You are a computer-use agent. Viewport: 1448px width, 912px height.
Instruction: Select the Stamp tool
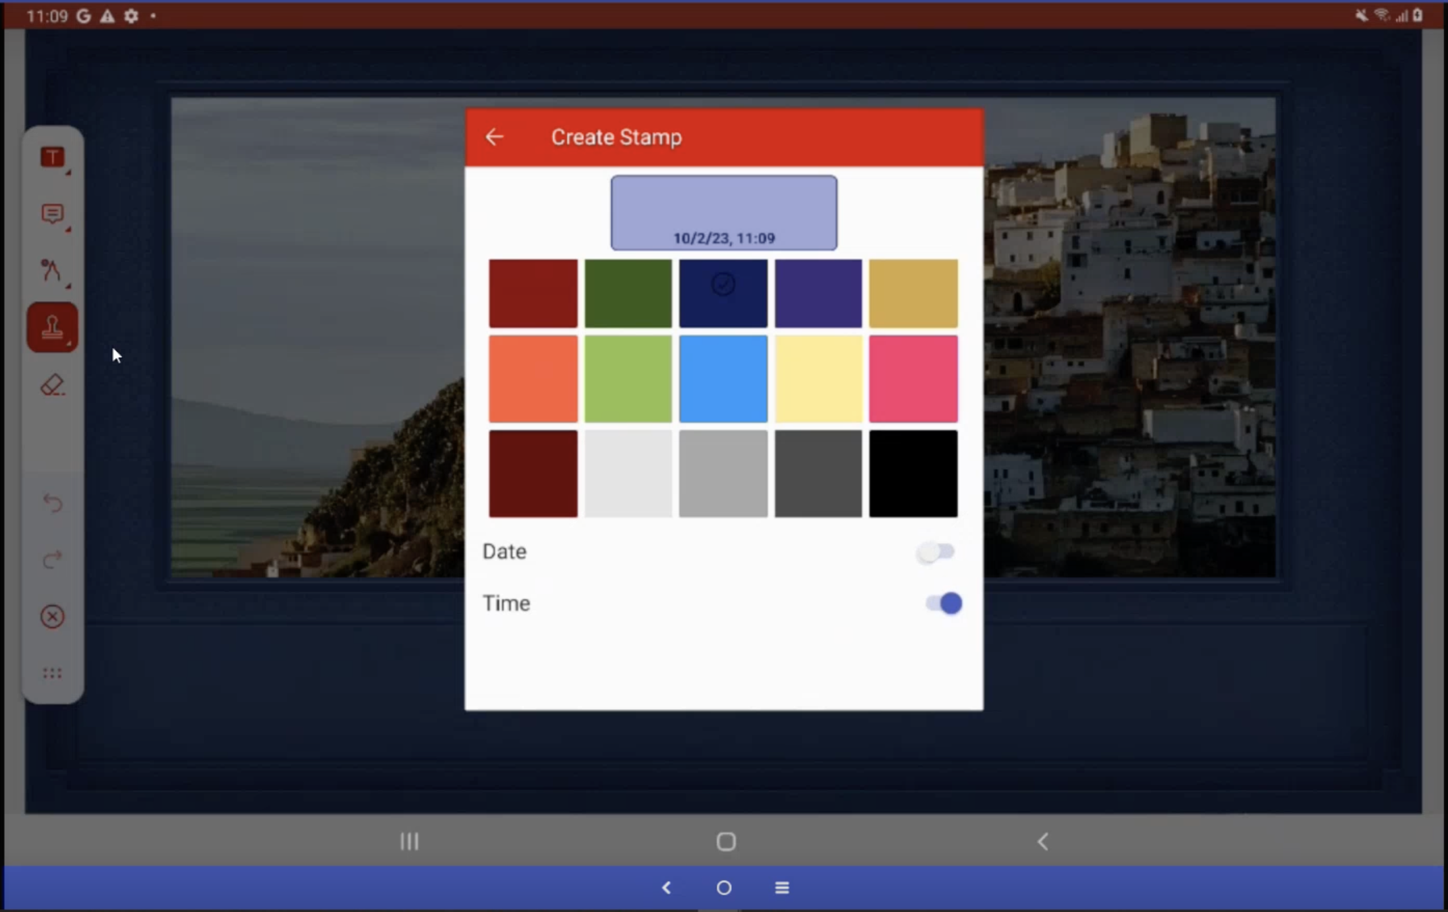[52, 328]
